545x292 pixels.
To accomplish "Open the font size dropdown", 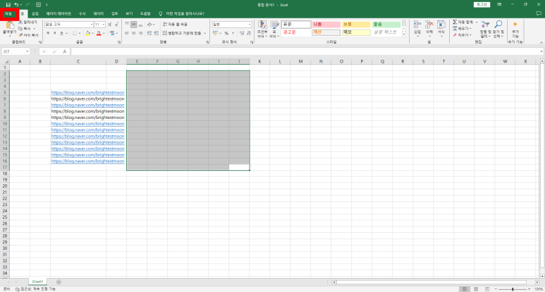I will click(x=103, y=25).
